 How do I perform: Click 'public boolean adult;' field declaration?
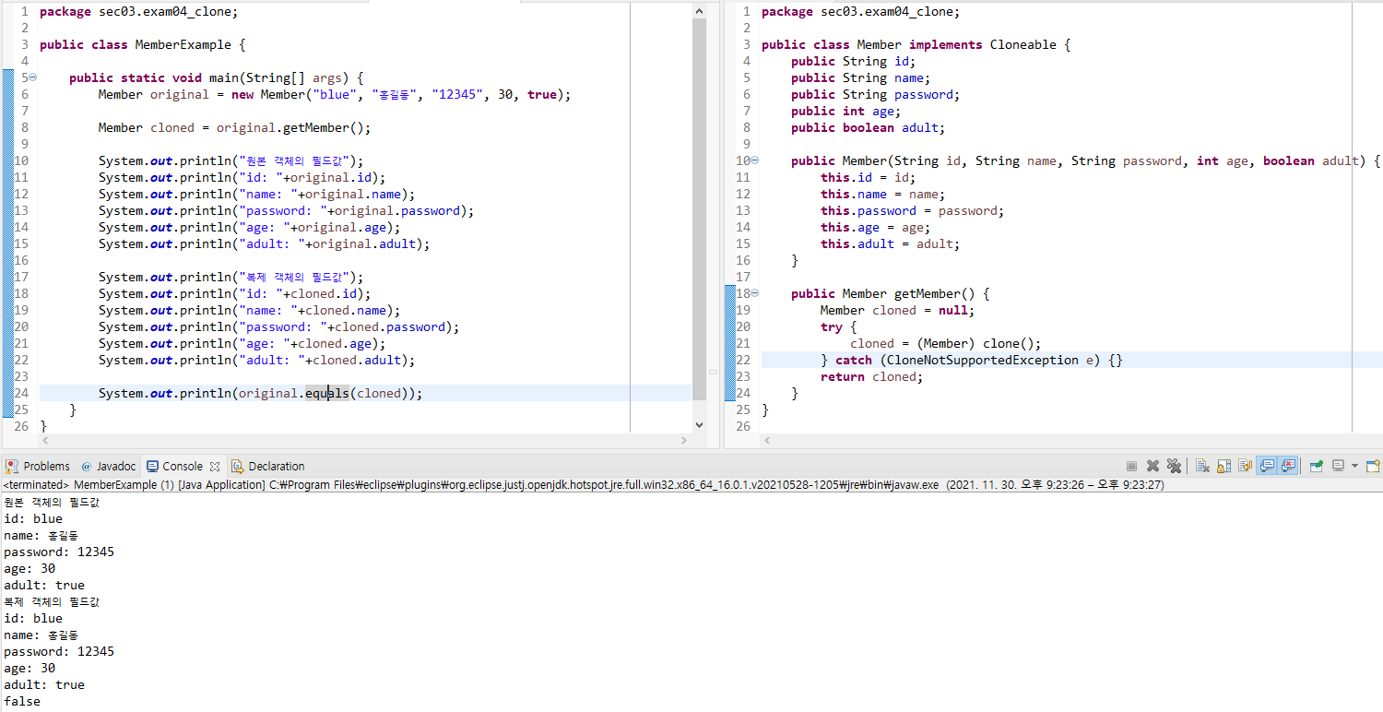pyautogui.click(x=868, y=128)
